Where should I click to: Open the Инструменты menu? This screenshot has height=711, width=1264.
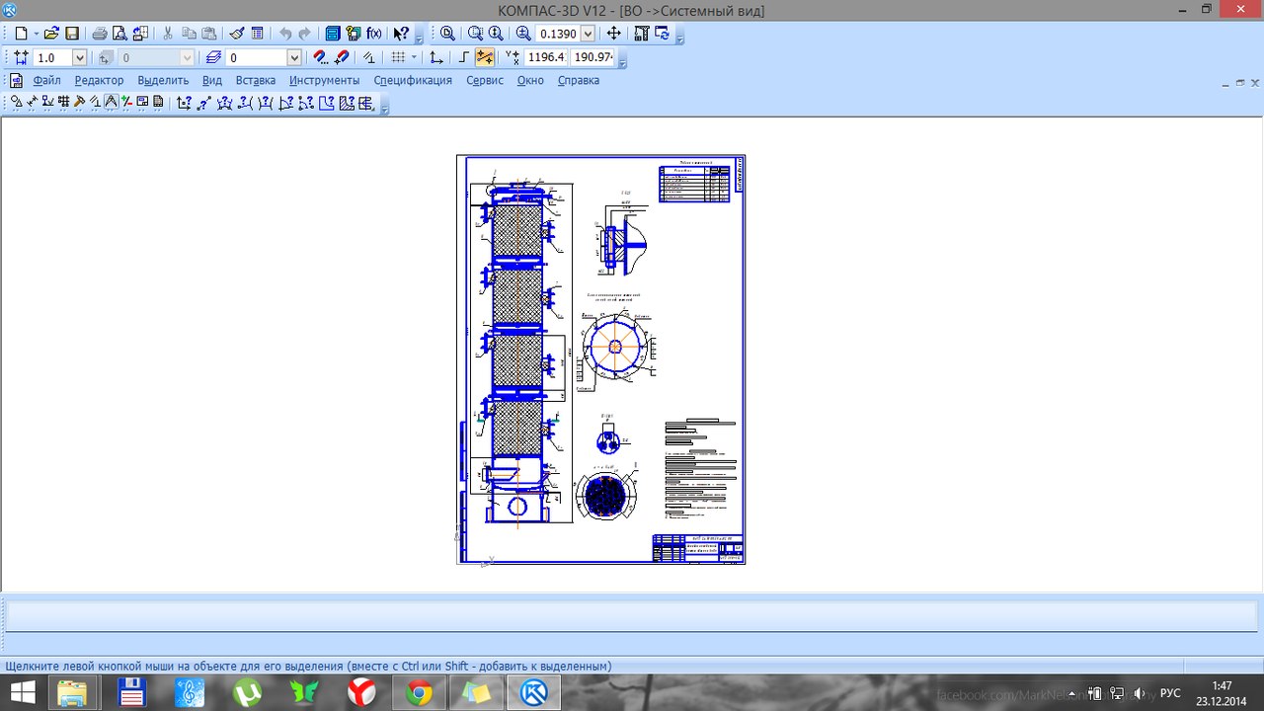click(x=324, y=80)
